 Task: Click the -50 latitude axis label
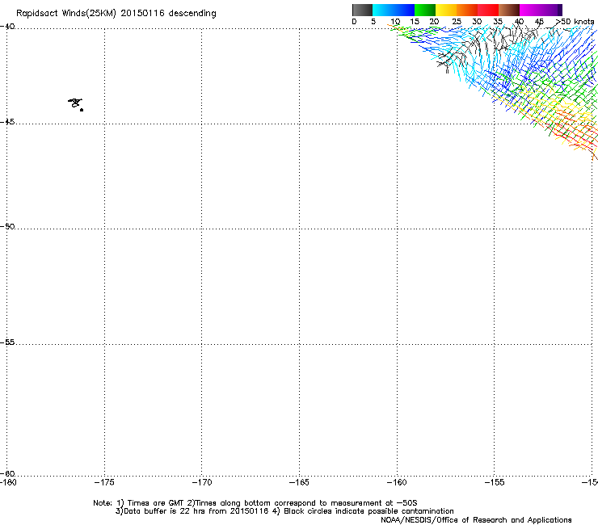[7, 226]
